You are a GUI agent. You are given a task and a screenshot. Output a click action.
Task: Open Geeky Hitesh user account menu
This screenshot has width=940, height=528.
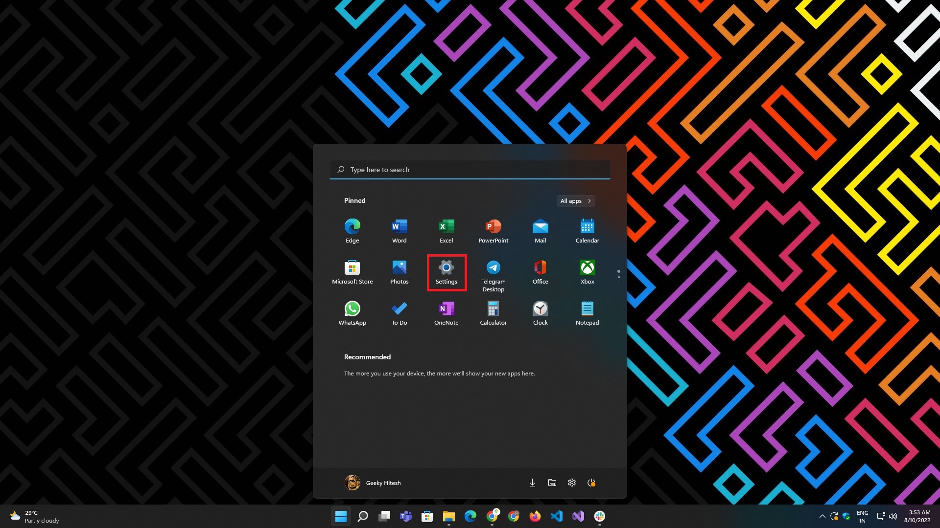(373, 483)
